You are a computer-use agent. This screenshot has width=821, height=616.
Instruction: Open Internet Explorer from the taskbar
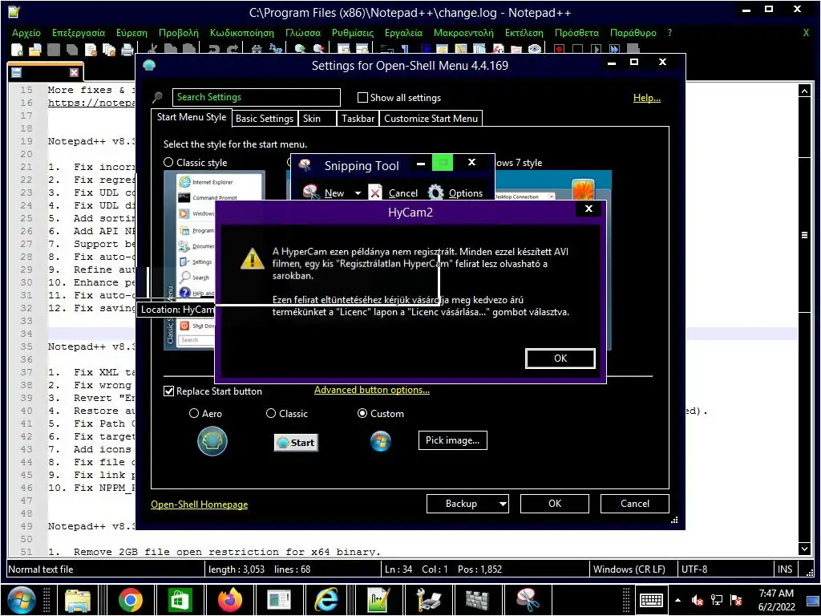(x=326, y=600)
